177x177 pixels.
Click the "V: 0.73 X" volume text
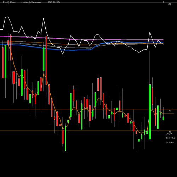click(171, 138)
